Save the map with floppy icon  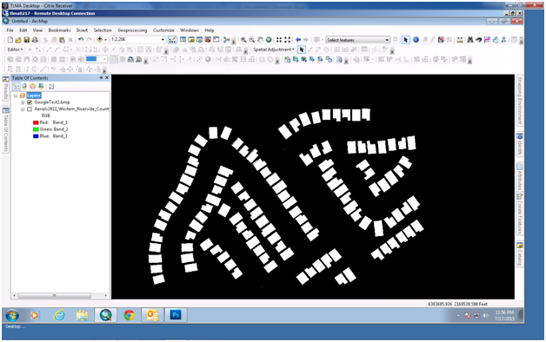pos(26,40)
